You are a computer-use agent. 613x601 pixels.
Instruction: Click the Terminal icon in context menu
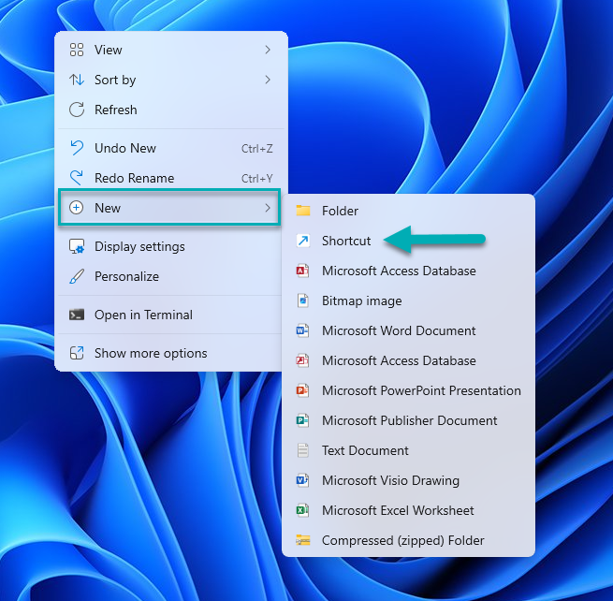pyautogui.click(x=77, y=315)
